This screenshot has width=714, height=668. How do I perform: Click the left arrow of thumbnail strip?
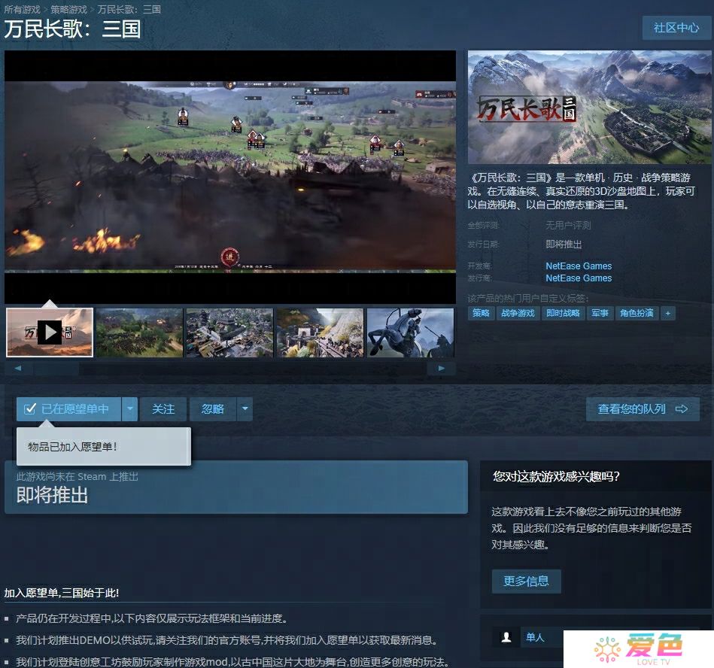pyautogui.click(x=18, y=369)
